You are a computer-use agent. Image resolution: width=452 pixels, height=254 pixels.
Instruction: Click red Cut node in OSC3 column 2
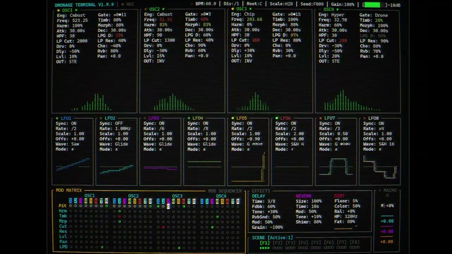tap(163, 227)
